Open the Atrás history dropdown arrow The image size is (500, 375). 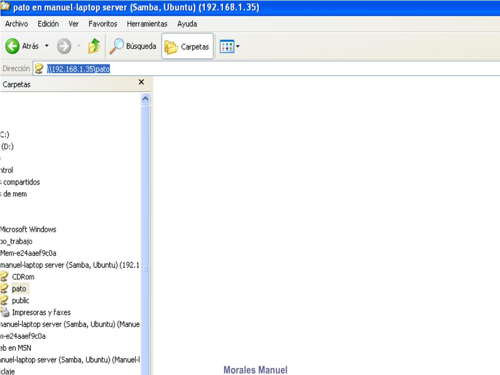tap(47, 46)
